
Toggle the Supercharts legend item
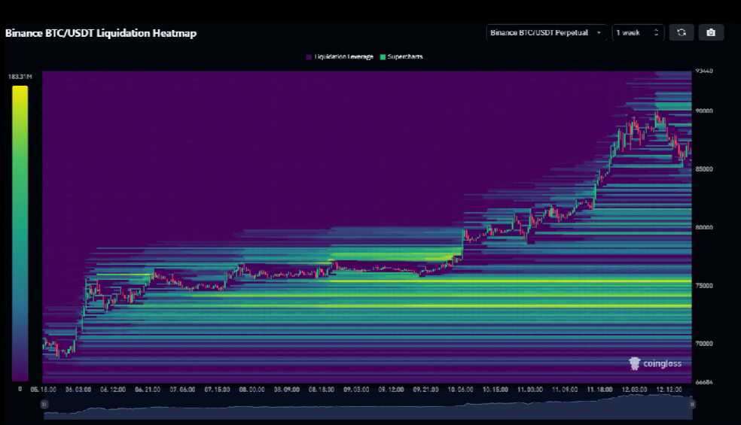point(401,56)
